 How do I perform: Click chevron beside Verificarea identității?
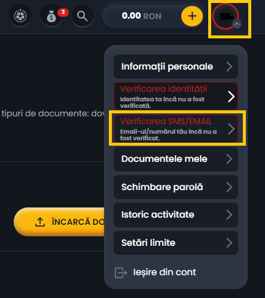[231, 97]
